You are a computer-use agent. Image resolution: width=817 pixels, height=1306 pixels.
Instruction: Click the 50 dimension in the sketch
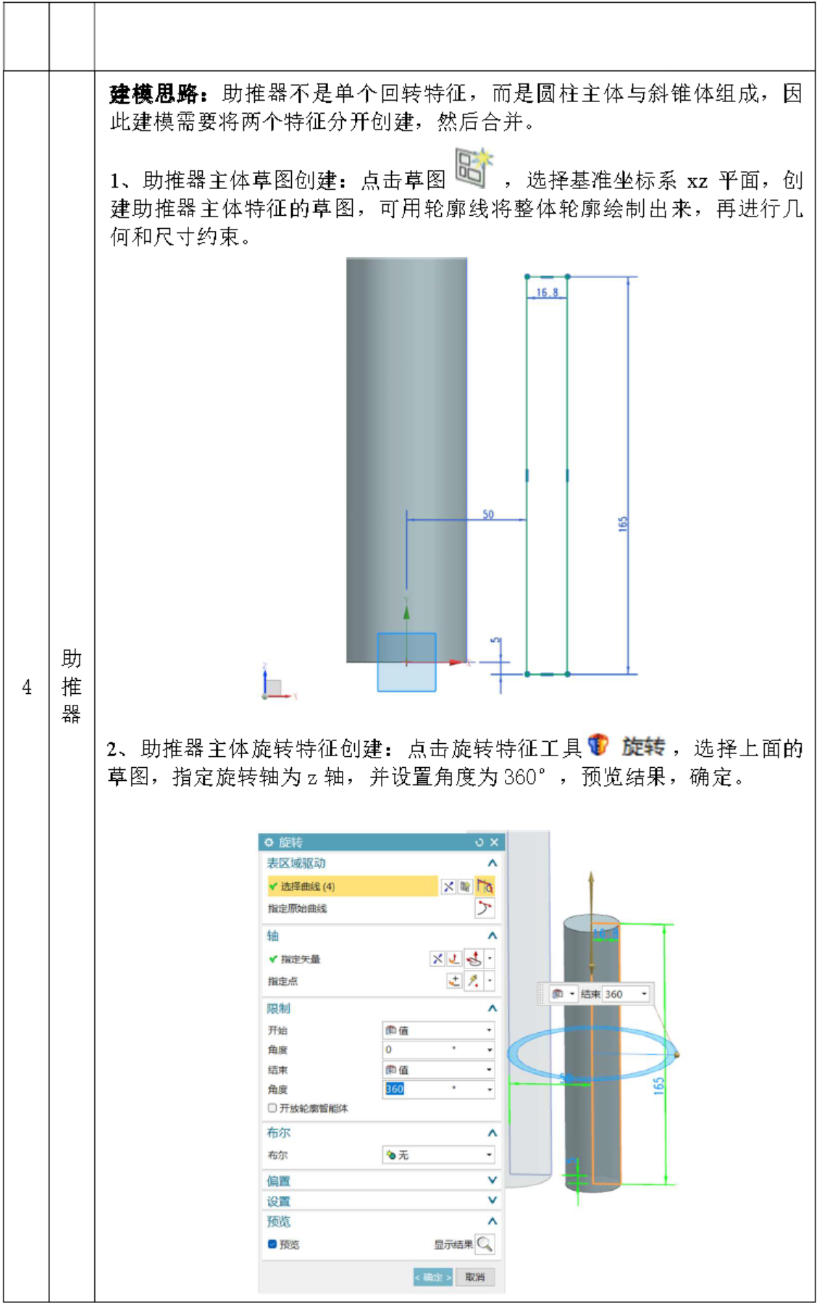tap(488, 514)
